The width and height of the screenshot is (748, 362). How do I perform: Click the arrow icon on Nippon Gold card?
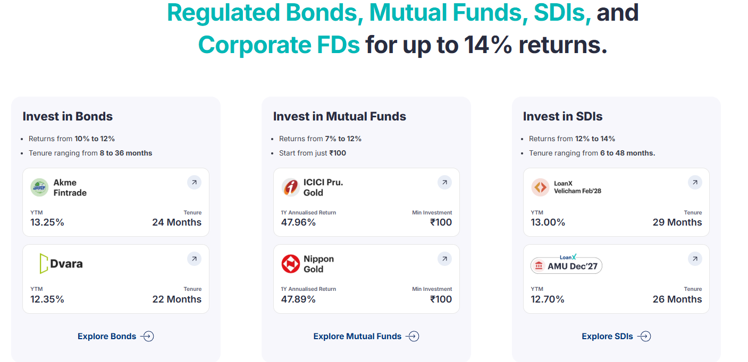444,259
